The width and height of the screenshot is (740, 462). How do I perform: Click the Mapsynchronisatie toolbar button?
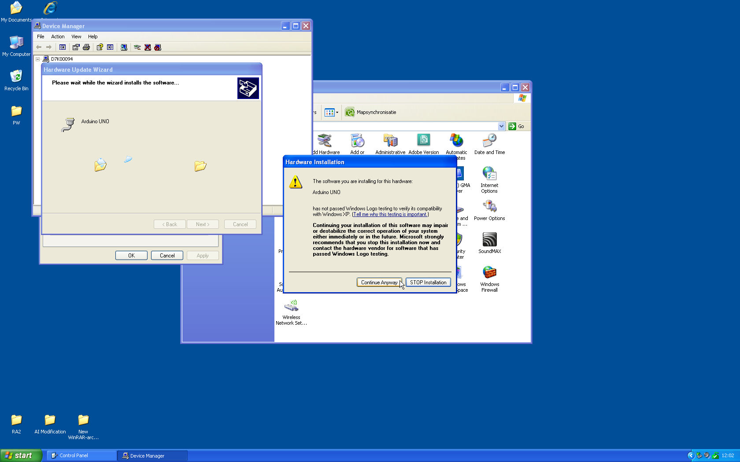click(x=371, y=112)
